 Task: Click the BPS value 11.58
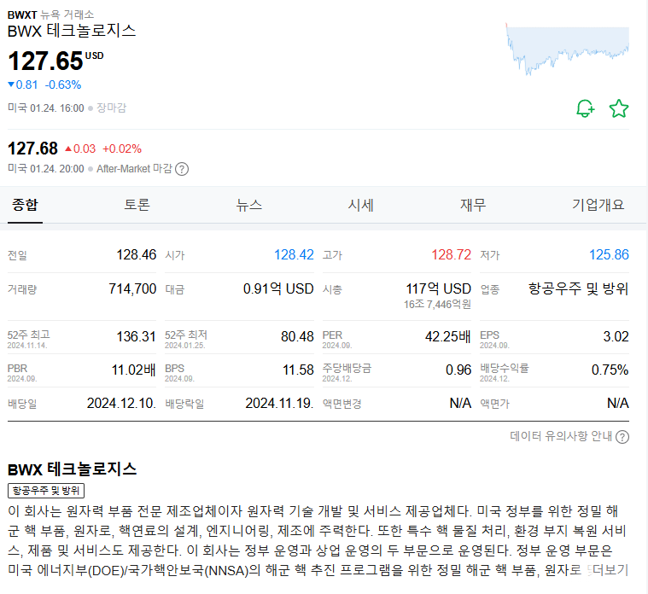[298, 370]
